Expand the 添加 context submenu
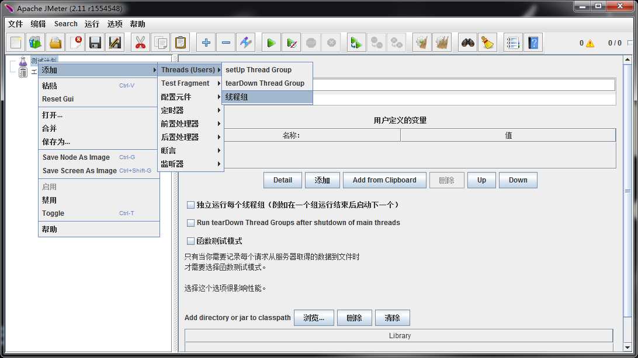The width and height of the screenshot is (638, 358). pyautogui.click(x=99, y=70)
